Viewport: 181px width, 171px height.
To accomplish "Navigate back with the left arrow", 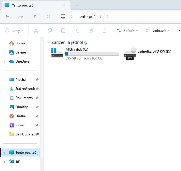I will coord(7,17).
